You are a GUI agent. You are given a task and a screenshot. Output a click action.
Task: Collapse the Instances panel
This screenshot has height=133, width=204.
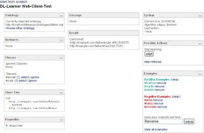pos(61,40)
